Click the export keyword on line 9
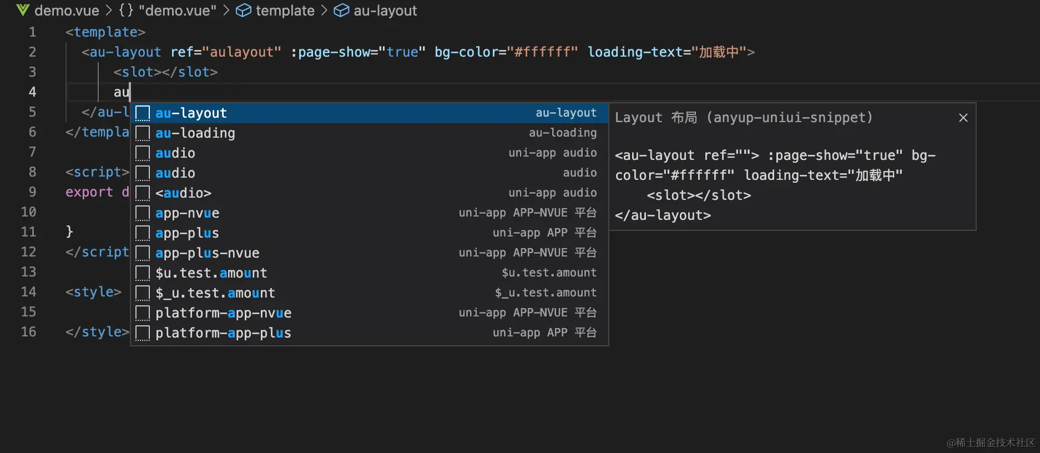The height and width of the screenshot is (453, 1040). coord(89,192)
